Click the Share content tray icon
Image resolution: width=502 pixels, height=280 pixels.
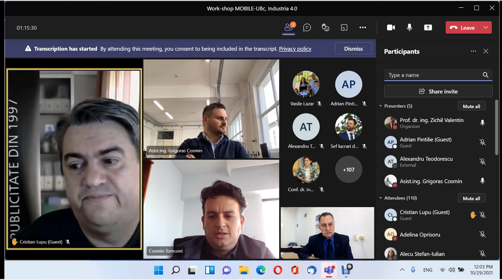tap(428, 27)
